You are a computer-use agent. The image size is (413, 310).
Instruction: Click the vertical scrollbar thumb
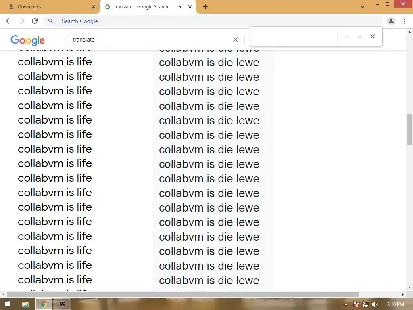pyautogui.click(x=409, y=130)
